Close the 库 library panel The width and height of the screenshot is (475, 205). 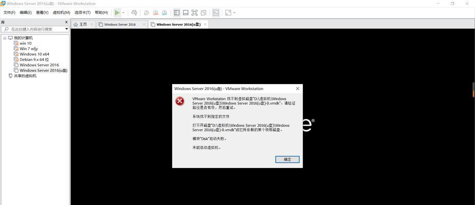coord(66,22)
